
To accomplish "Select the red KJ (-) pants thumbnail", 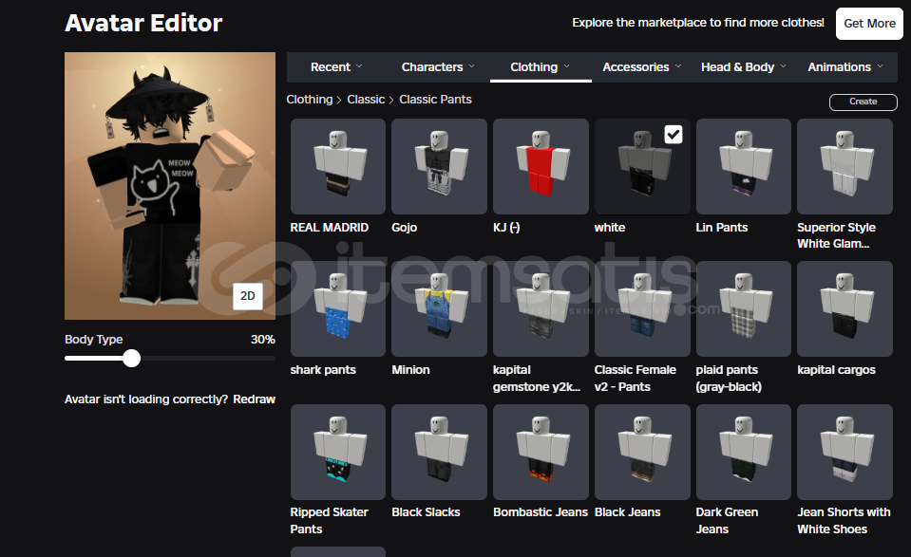I will tap(541, 166).
